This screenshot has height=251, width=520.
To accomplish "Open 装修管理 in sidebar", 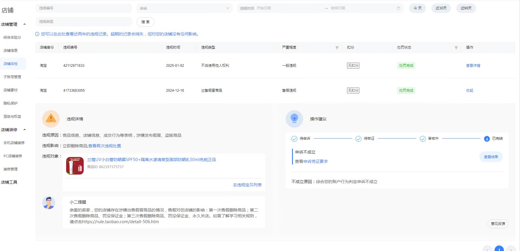I will (11, 169).
